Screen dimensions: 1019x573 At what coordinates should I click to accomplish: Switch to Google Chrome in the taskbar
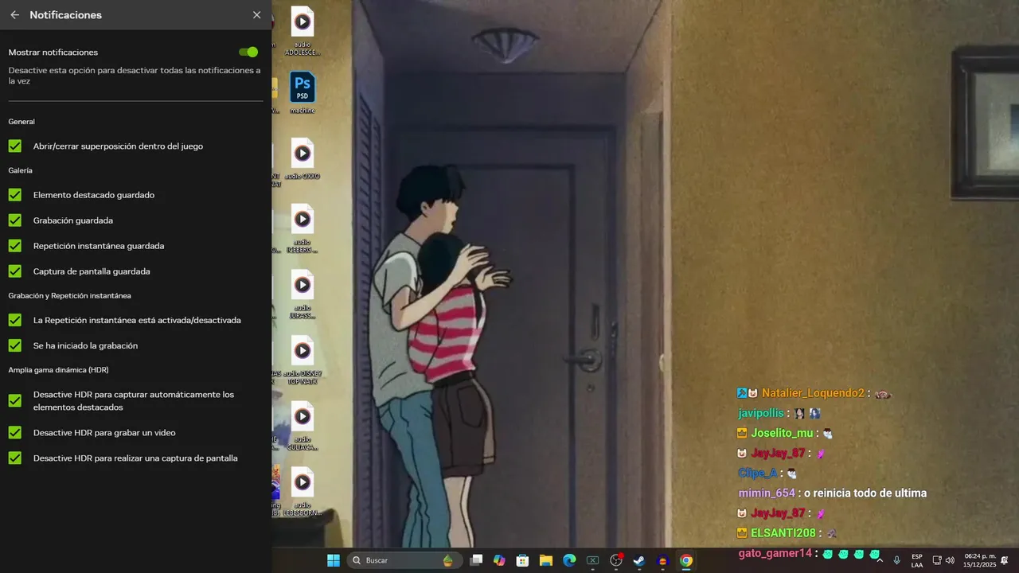pos(686,560)
